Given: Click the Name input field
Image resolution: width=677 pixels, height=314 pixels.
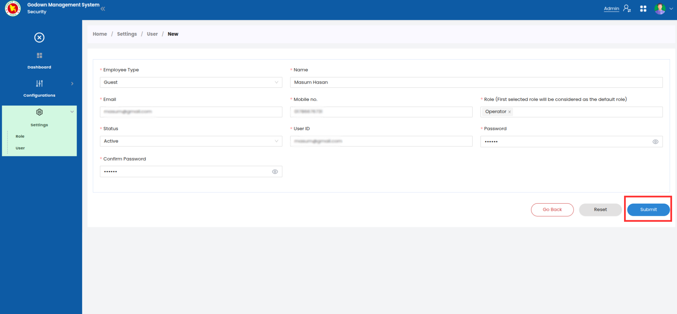Looking at the screenshot, I should pyautogui.click(x=476, y=82).
